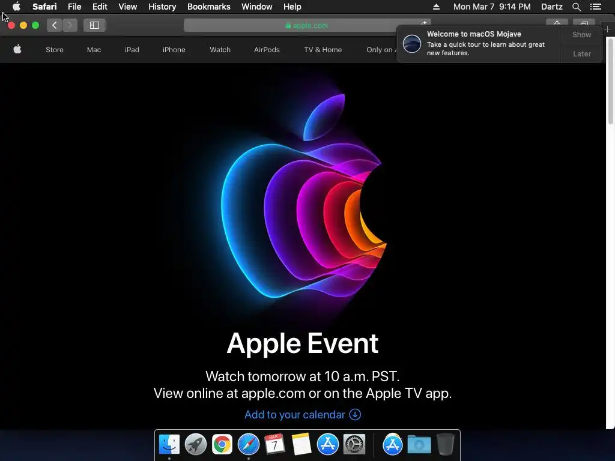Click the Dartz user name in menu bar
Viewport: 615px width, 461px height.
pyautogui.click(x=551, y=7)
